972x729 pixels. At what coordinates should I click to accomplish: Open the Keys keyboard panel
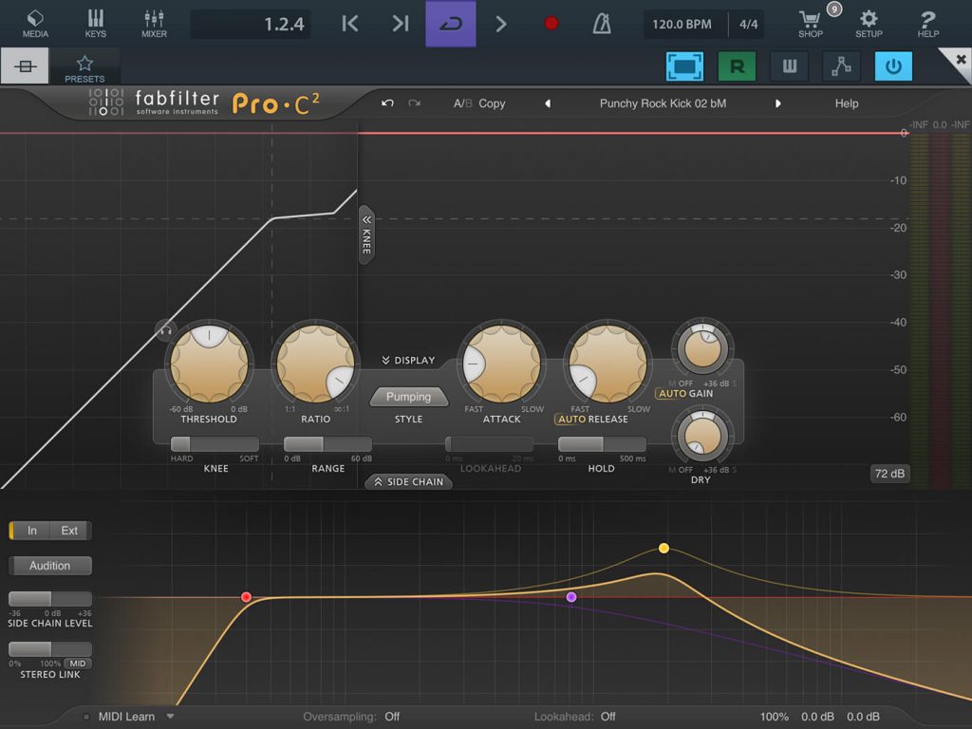tap(96, 24)
